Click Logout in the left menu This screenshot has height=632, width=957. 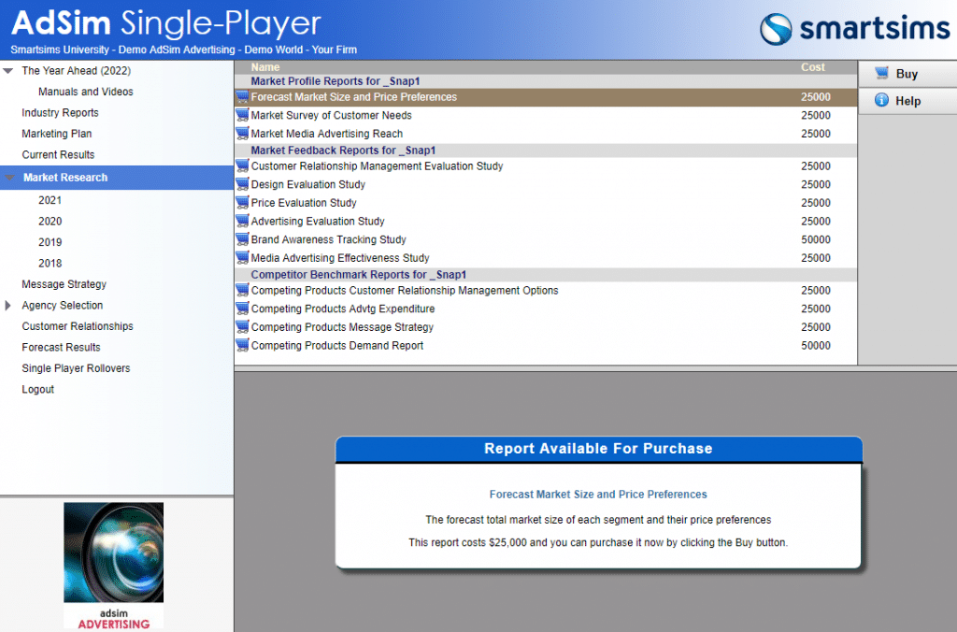pyautogui.click(x=38, y=390)
